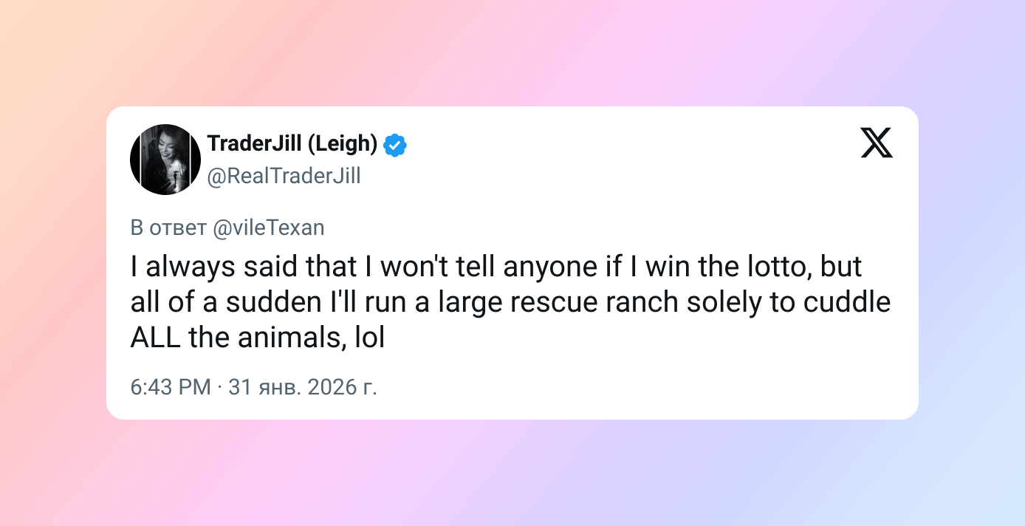Screen dimensions: 1025x526
Task: Click the X logo icon
Action: pyautogui.click(x=877, y=143)
